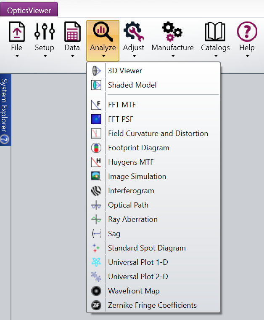Click the Wavefront Map icon

[96, 291]
